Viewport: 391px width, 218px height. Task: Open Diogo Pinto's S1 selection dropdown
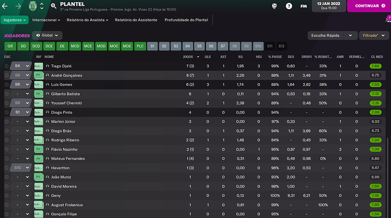click(21, 112)
